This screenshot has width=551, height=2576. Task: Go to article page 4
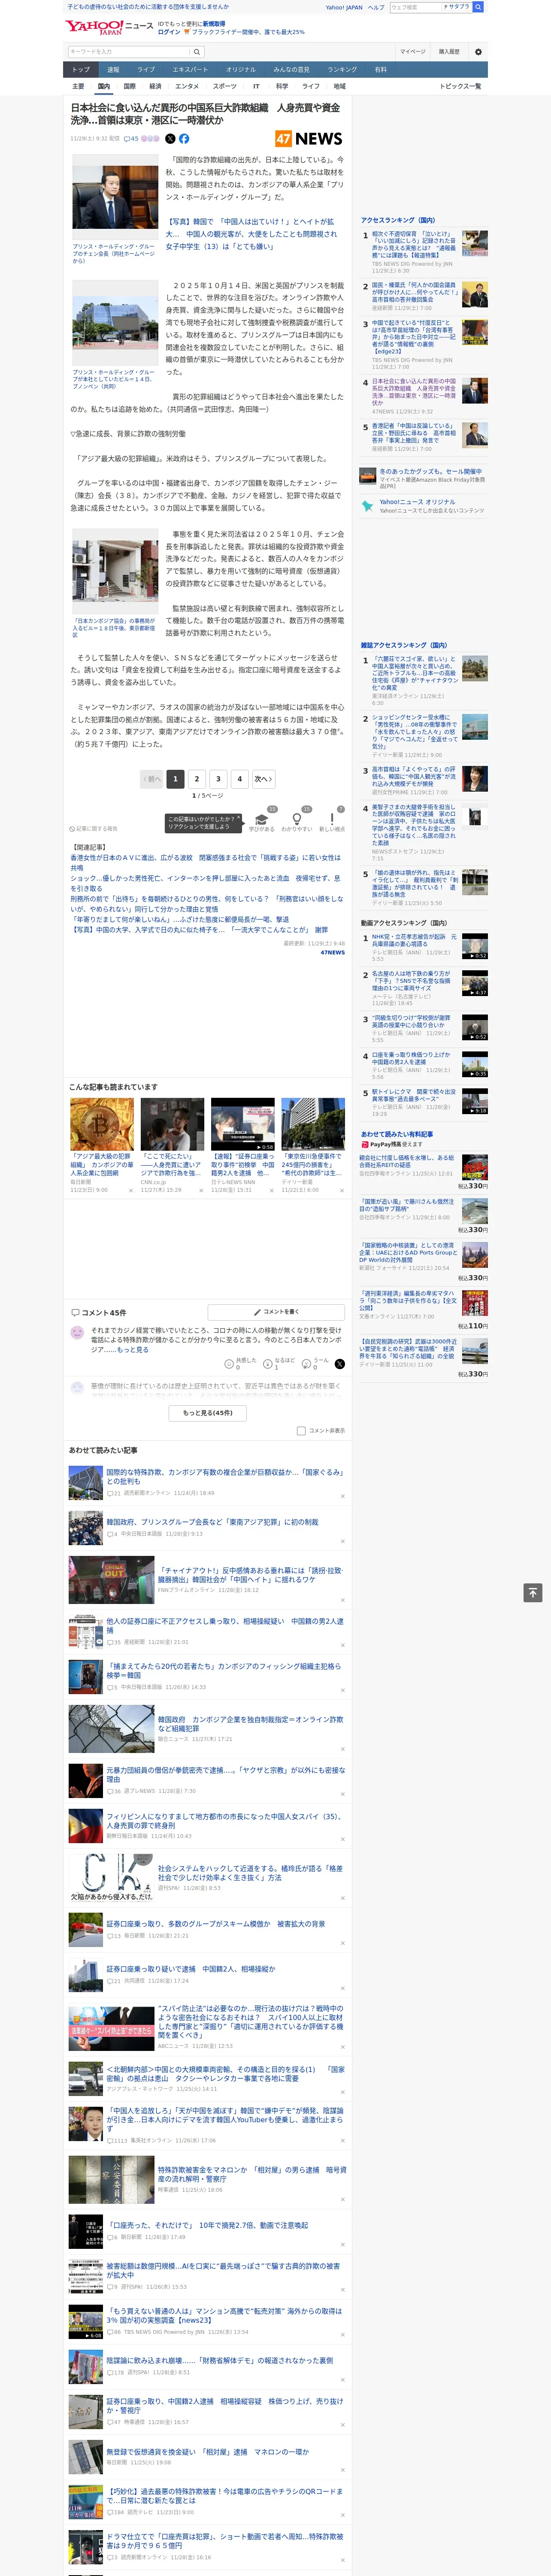coord(239,778)
